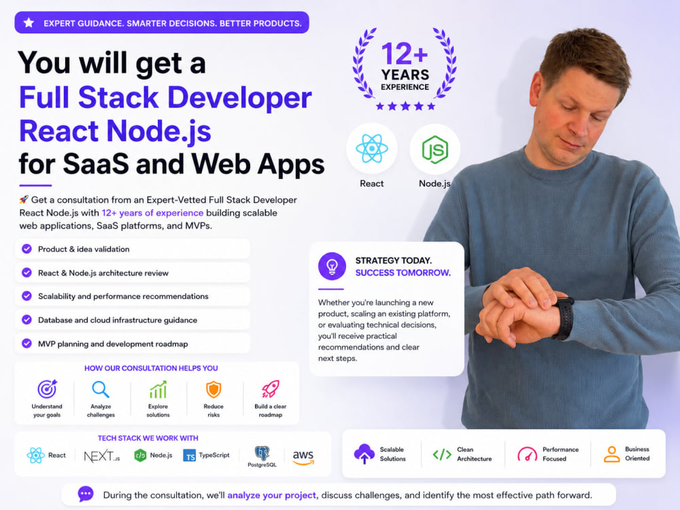Click the 'Clean Architecture' label

[474, 454]
